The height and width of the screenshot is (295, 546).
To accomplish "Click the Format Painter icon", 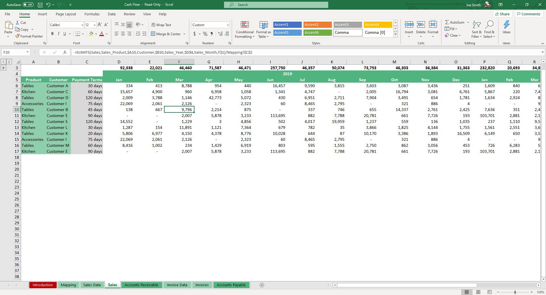I will pyautogui.click(x=18, y=36).
